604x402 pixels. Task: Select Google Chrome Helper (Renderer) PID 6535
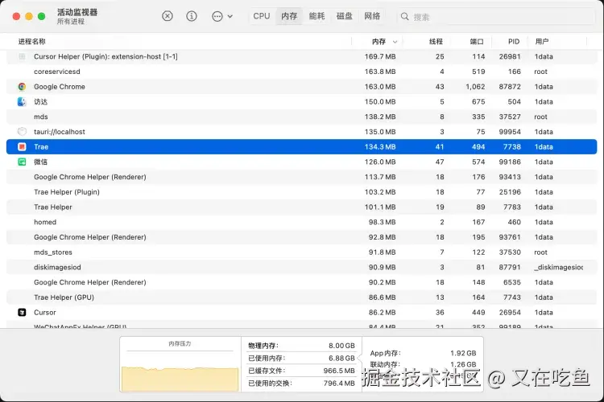point(302,282)
